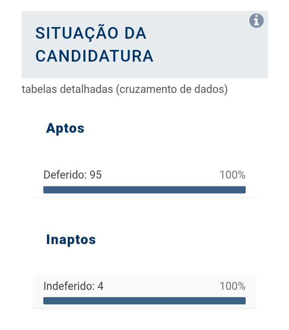Image resolution: width=289 pixels, height=330 pixels.
Task: Click the number 95 in Deferido
Action: 96,175
